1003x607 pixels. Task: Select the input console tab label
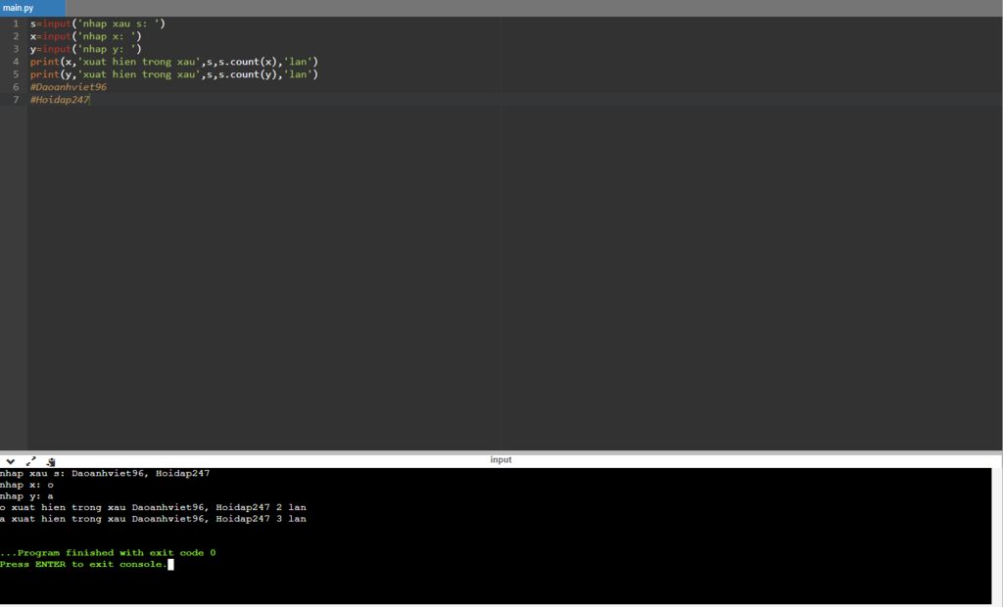(x=501, y=460)
